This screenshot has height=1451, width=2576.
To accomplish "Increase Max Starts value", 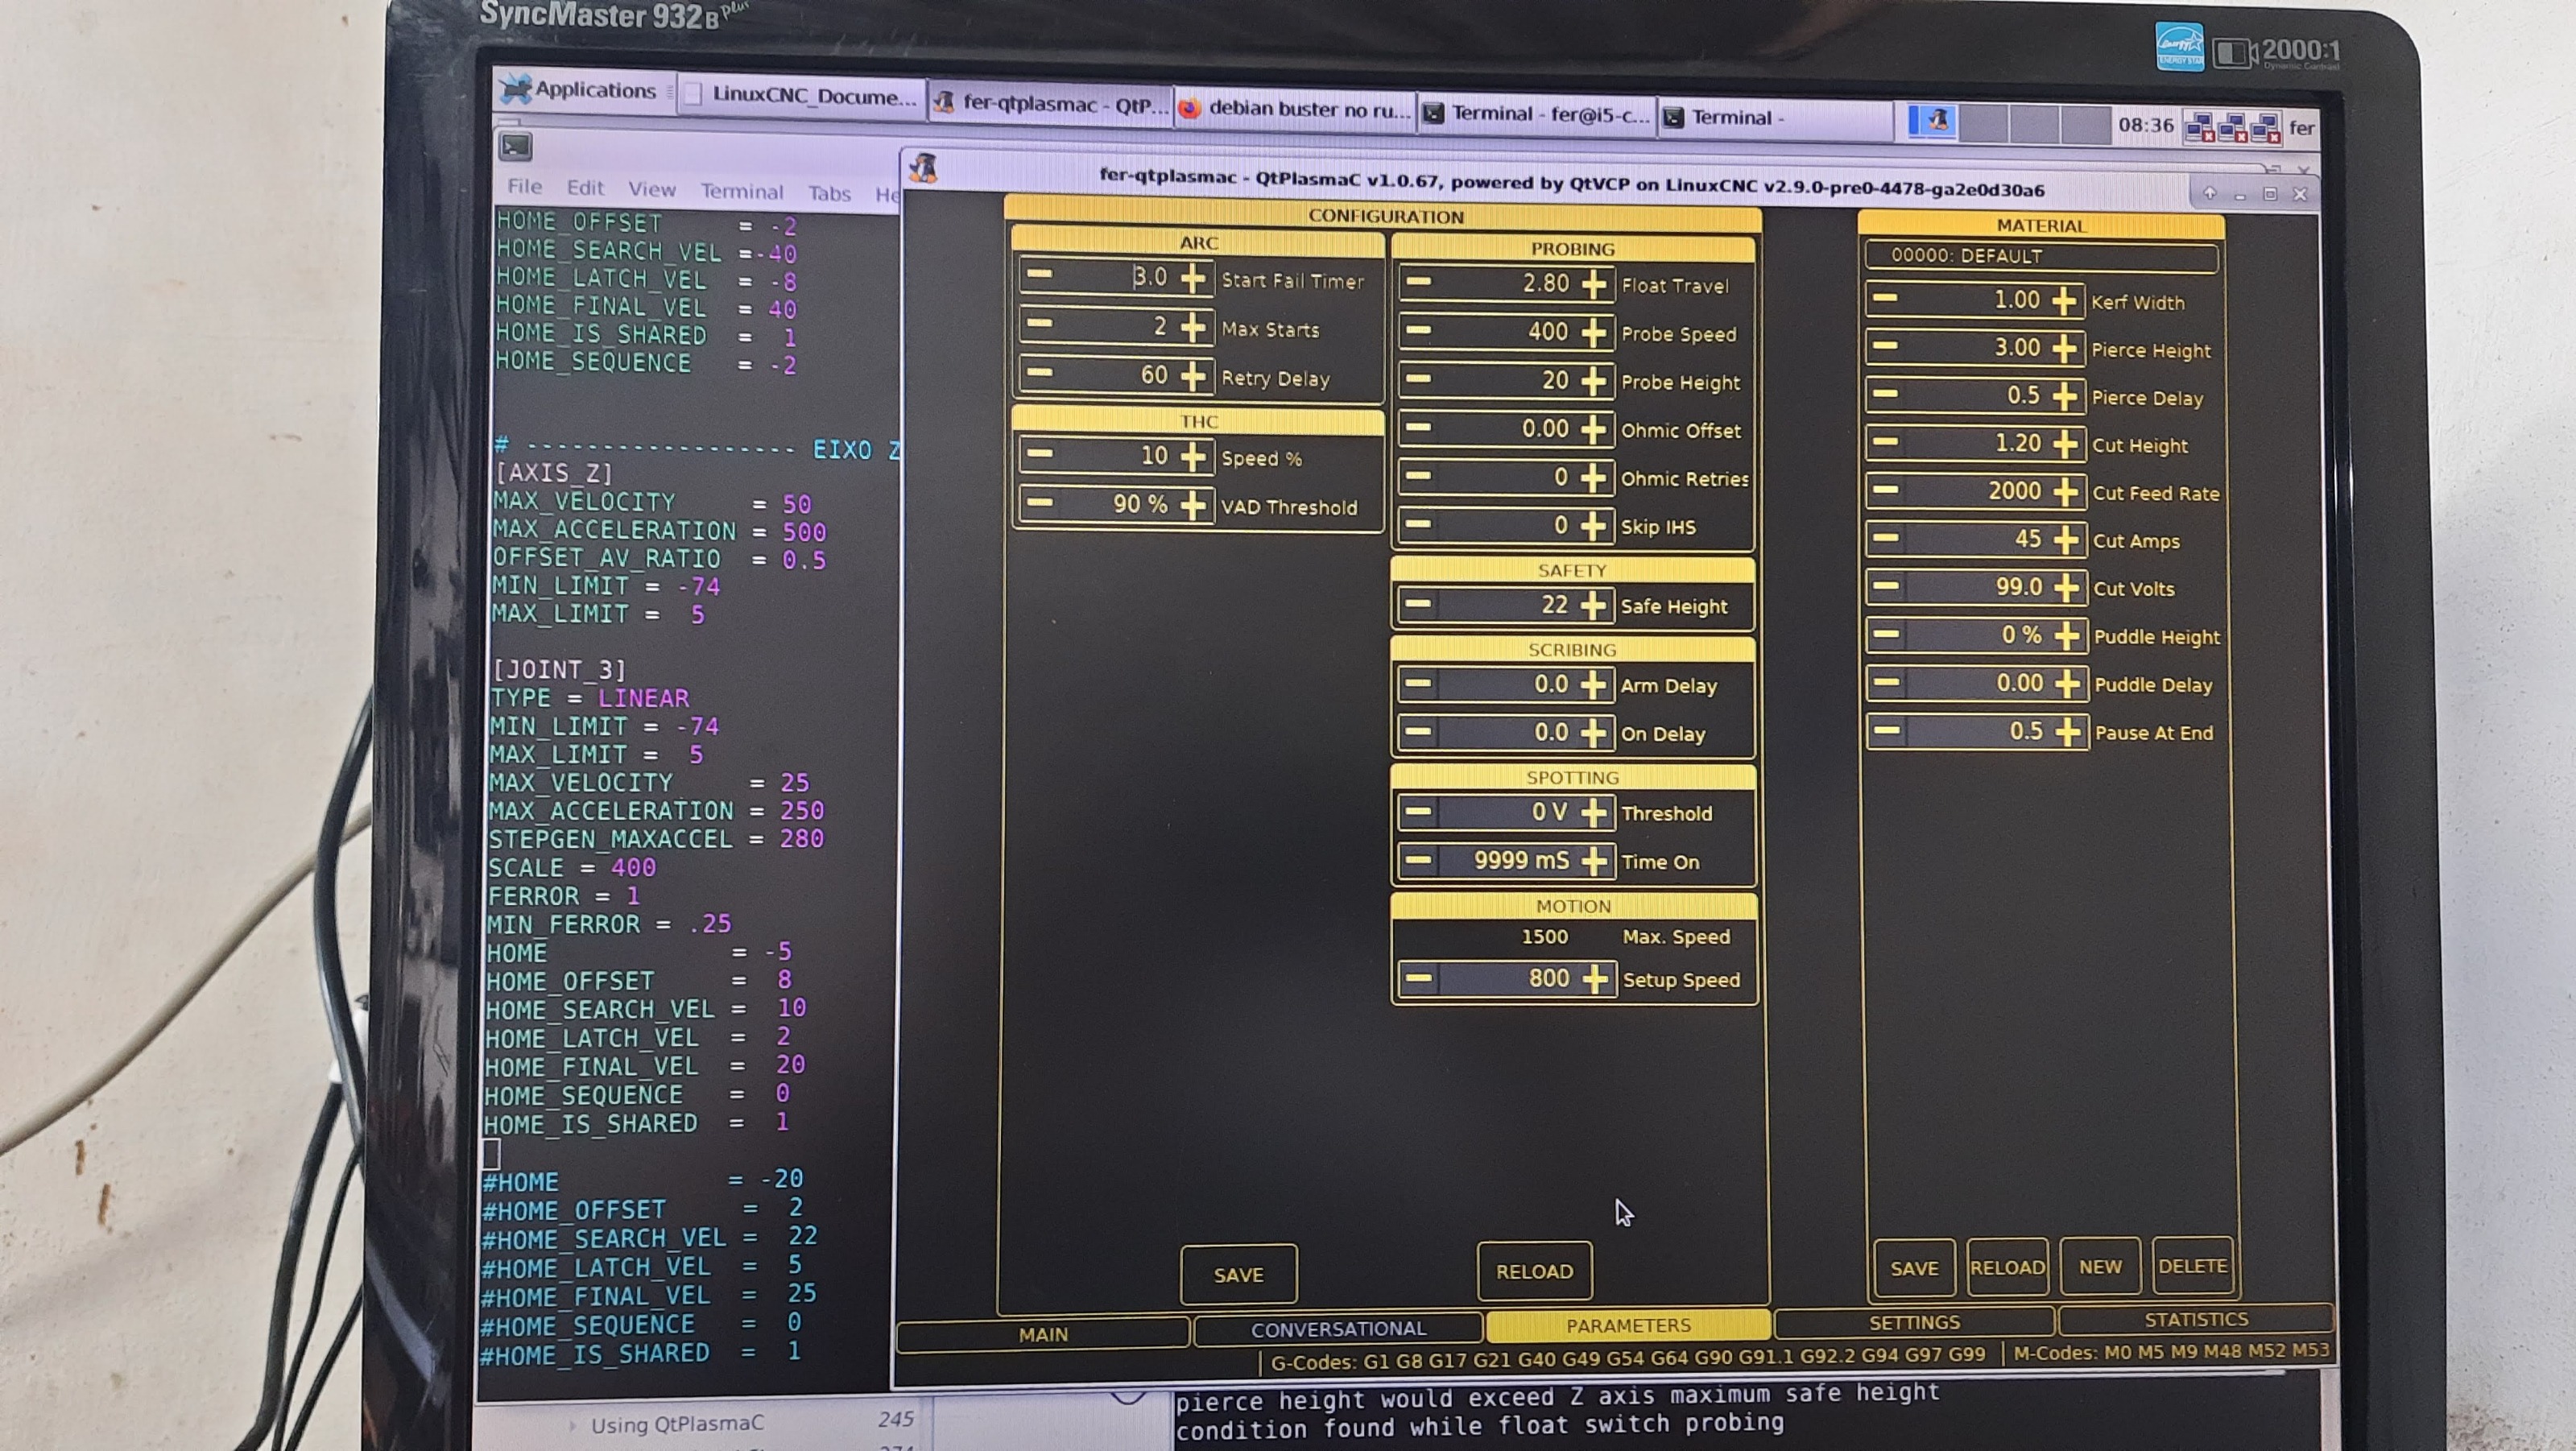I will coord(1192,327).
